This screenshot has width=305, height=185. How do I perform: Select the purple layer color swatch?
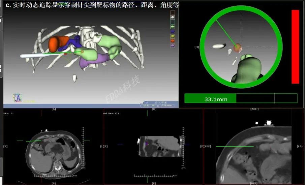173,46
